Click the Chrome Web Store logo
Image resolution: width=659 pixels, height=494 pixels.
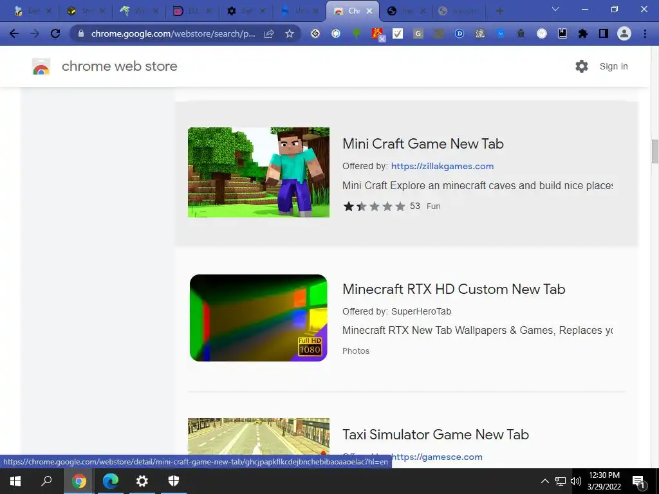tap(41, 66)
